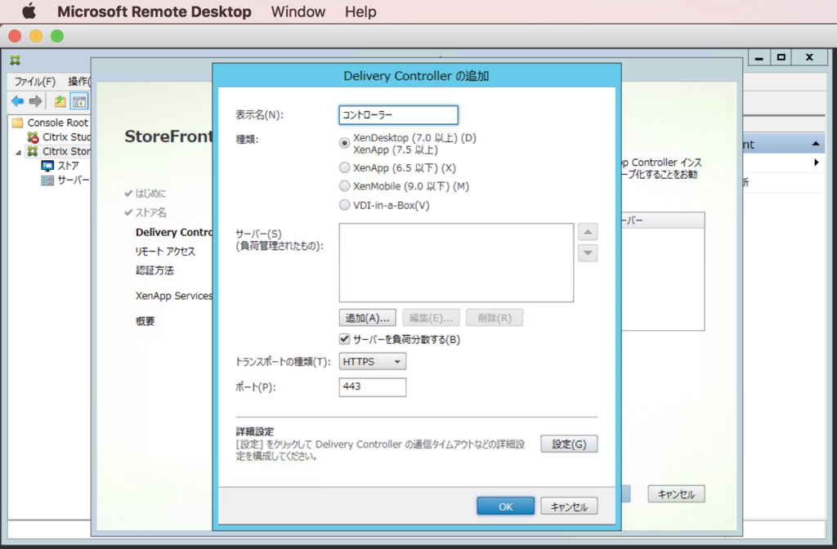Toggle the show/hide console tree icon
Image resolution: width=837 pixels, height=549 pixels.
point(79,100)
